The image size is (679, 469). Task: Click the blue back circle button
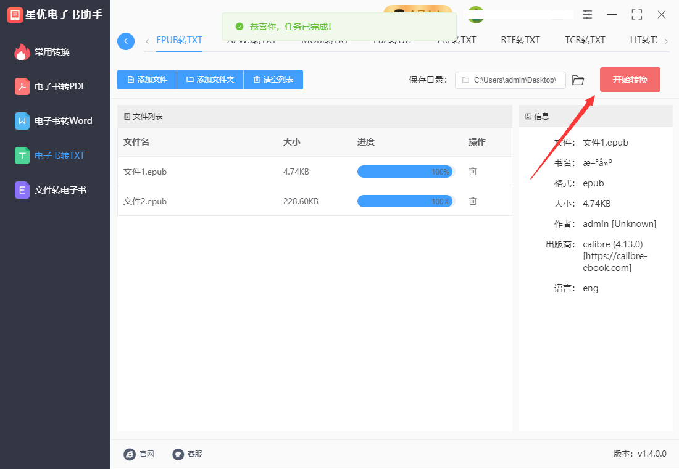(x=126, y=41)
